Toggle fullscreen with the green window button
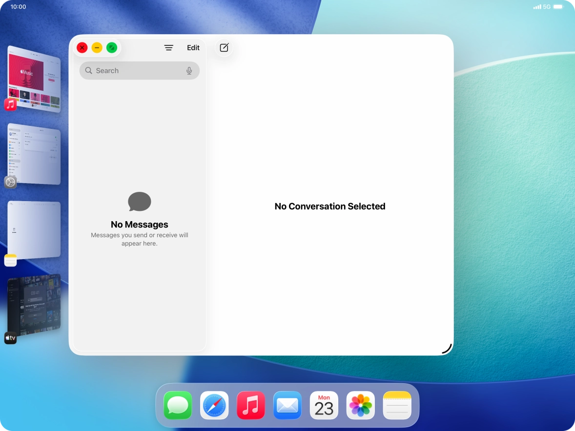The image size is (575, 431). [111, 47]
